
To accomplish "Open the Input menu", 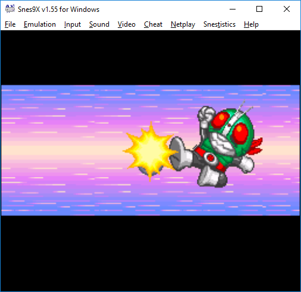I will tap(73, 24).
